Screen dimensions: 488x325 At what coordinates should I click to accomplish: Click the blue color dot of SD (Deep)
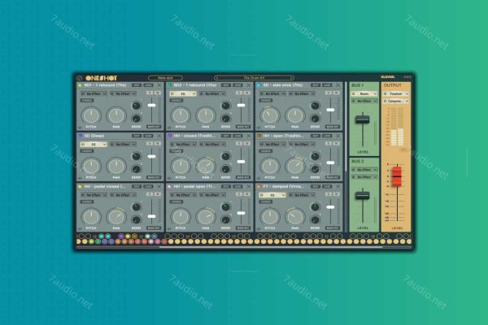(80, 136)
